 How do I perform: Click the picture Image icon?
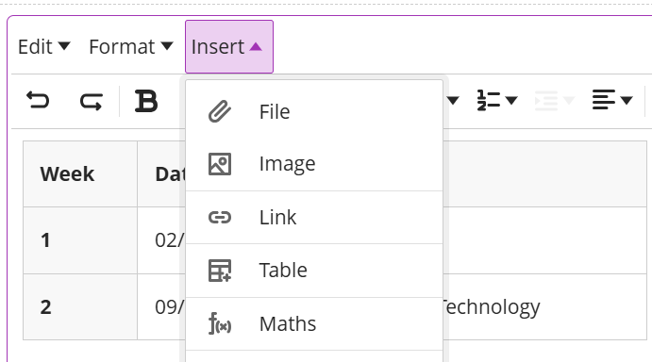click(220, 164)
